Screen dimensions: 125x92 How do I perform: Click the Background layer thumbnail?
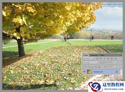pyautogui.click(x=90, y=72)
